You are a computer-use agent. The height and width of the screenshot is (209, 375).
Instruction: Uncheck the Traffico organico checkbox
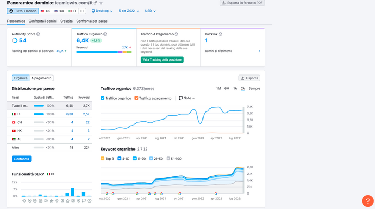pos(103,98)
